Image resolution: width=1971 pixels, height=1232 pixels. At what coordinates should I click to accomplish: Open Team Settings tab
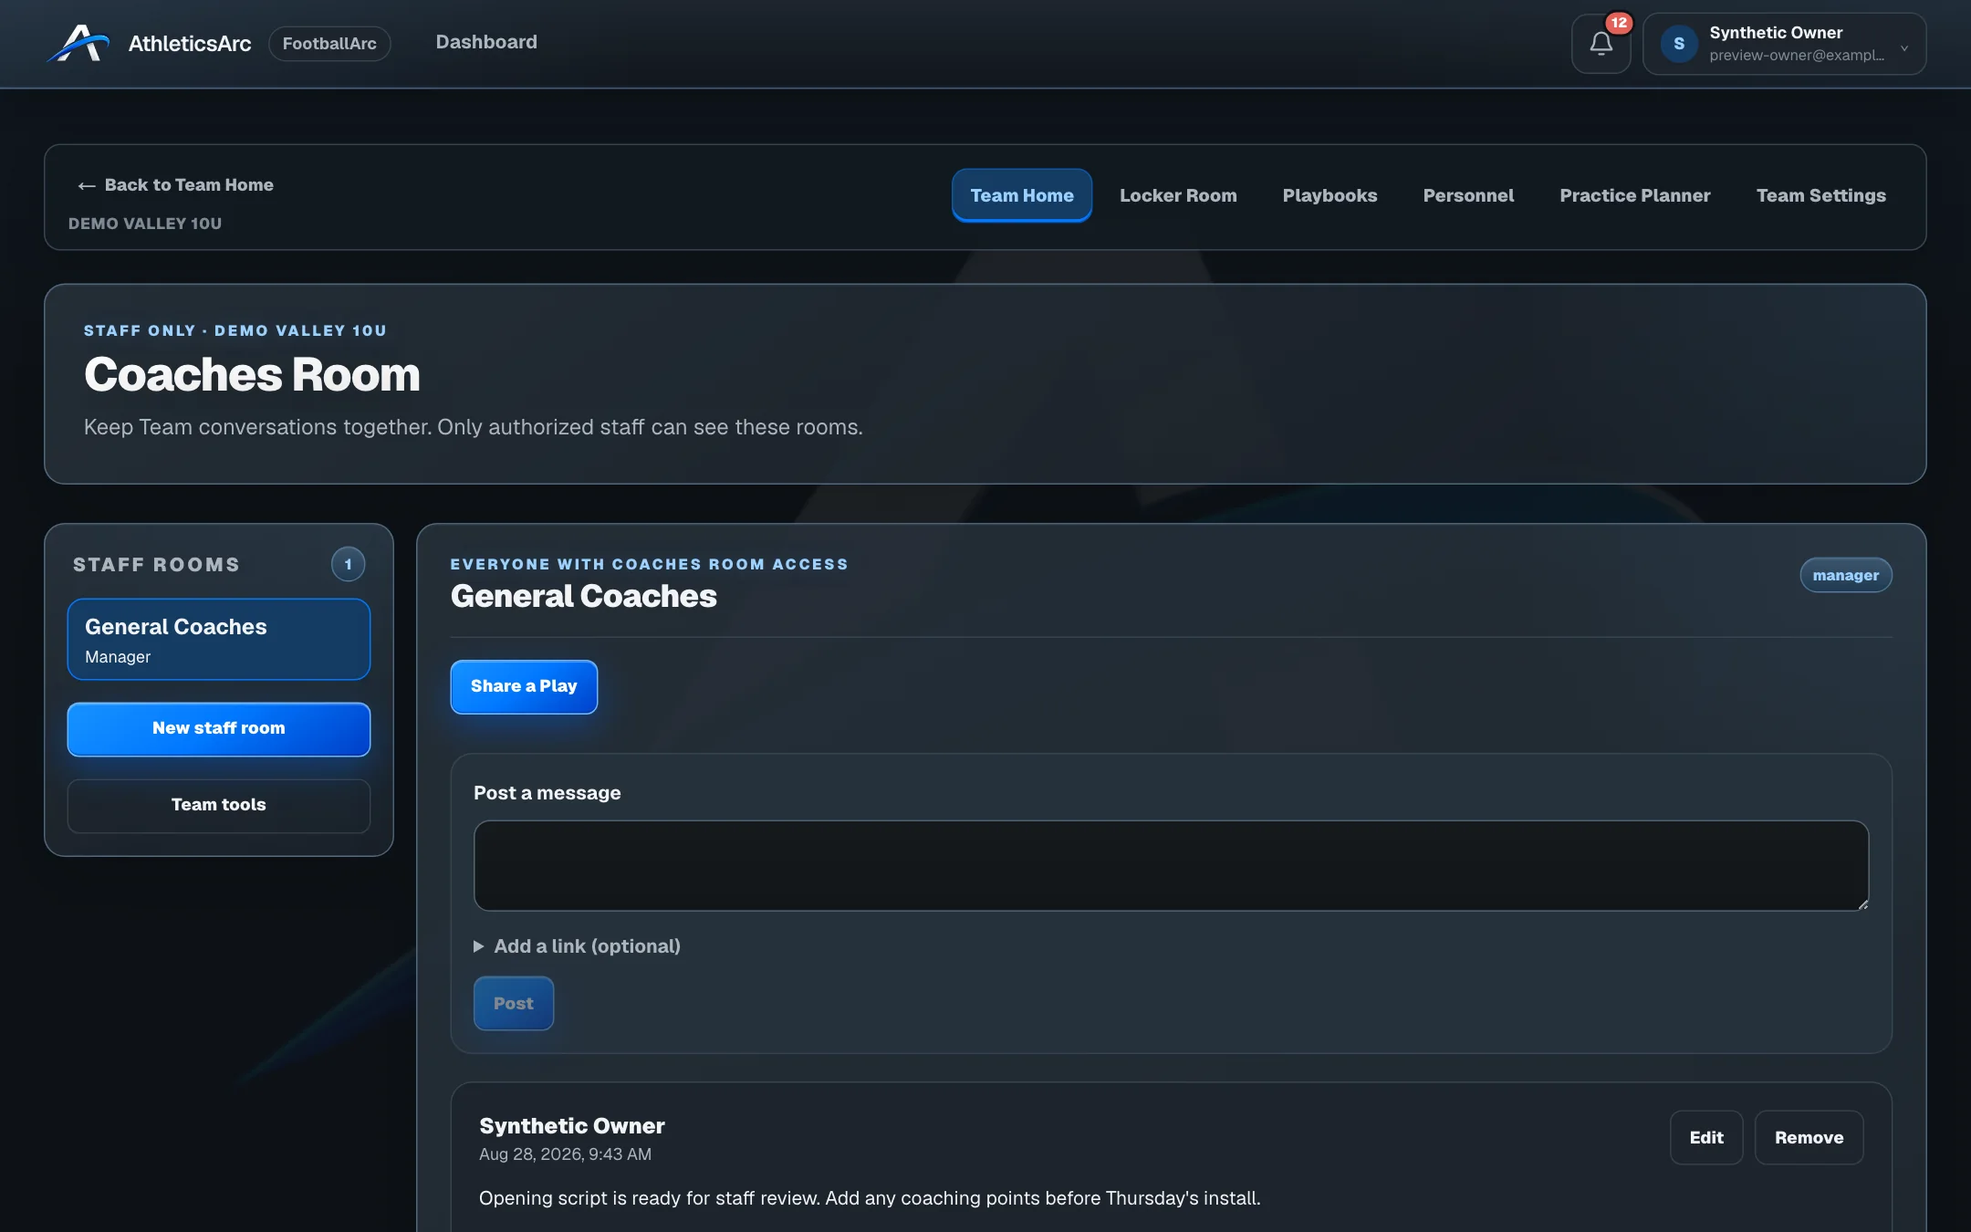[1820, 195]
